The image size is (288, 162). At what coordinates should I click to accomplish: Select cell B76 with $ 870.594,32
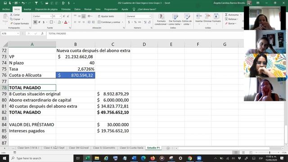tap(76, 75)
